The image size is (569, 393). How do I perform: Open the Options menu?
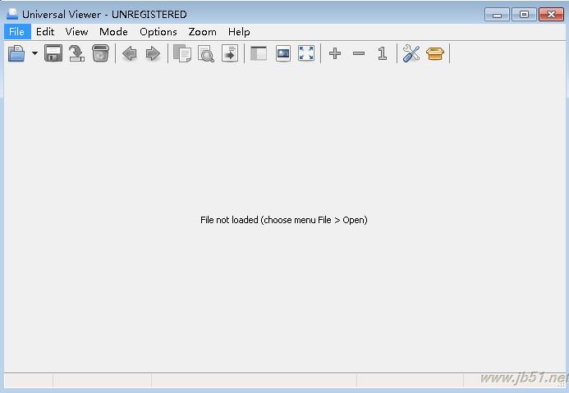(158, 32)
